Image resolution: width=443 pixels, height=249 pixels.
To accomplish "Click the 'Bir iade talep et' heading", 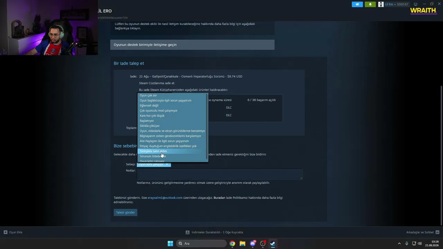I will click(x=129, y=63).
